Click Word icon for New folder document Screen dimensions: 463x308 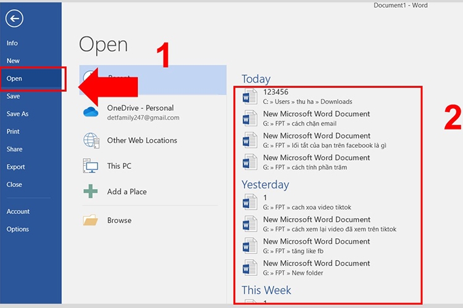coord(249,267)
